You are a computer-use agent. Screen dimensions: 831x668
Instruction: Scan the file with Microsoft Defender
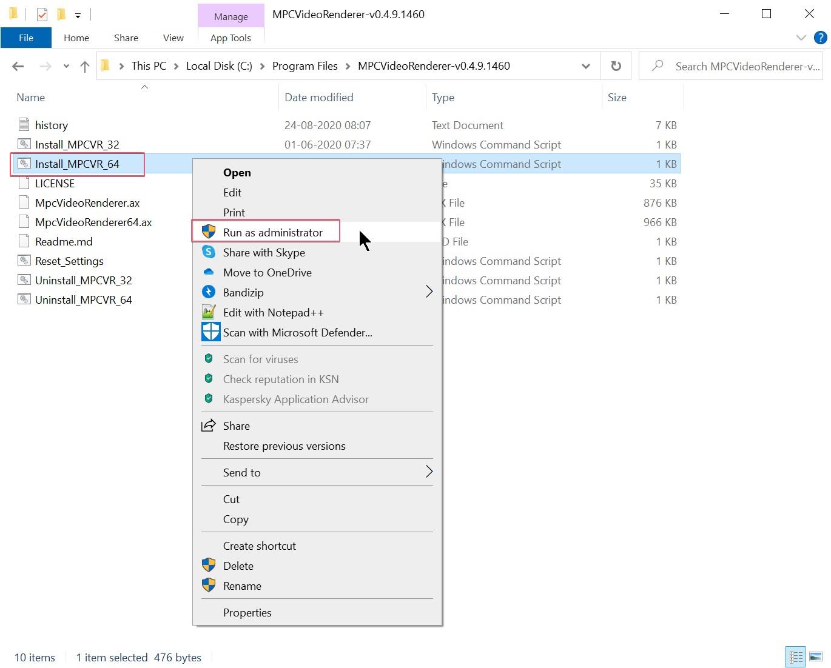point(297,332)
